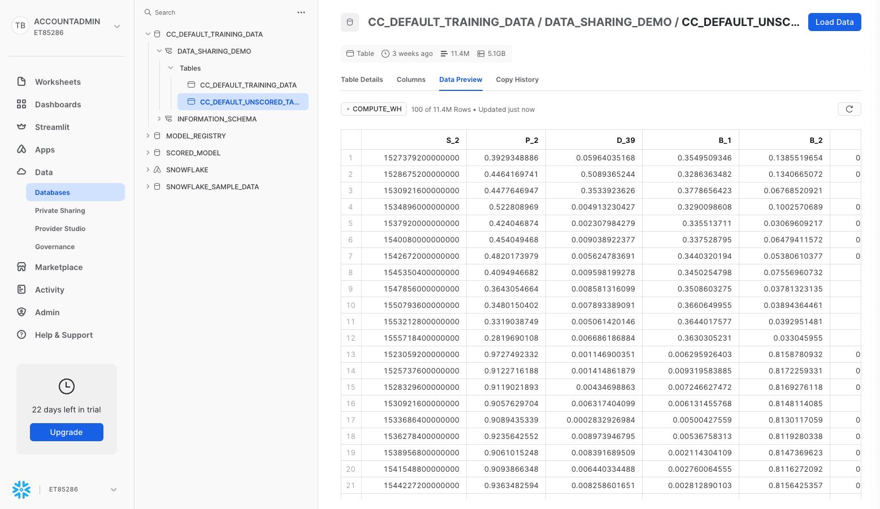Click the Snowflake logo icon
This screenshot has width=880, height=509.
21,489
